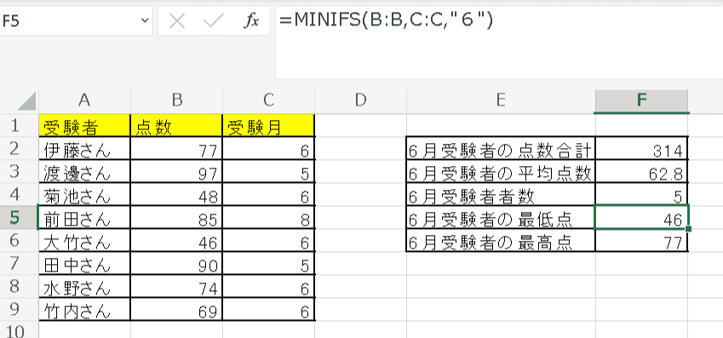Click cell containing 渡邊さん
The image size is (723, 338).
tap(84, 171)
